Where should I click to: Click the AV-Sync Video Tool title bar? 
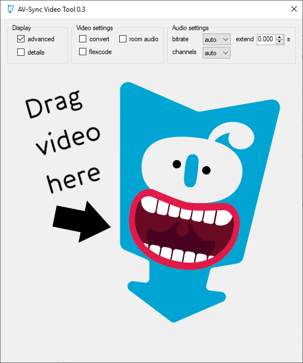pyautogui.click(x=151, y=9)
